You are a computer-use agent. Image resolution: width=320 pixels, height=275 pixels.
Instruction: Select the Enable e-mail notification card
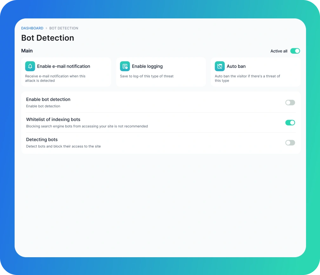click(x=66, y=71)
